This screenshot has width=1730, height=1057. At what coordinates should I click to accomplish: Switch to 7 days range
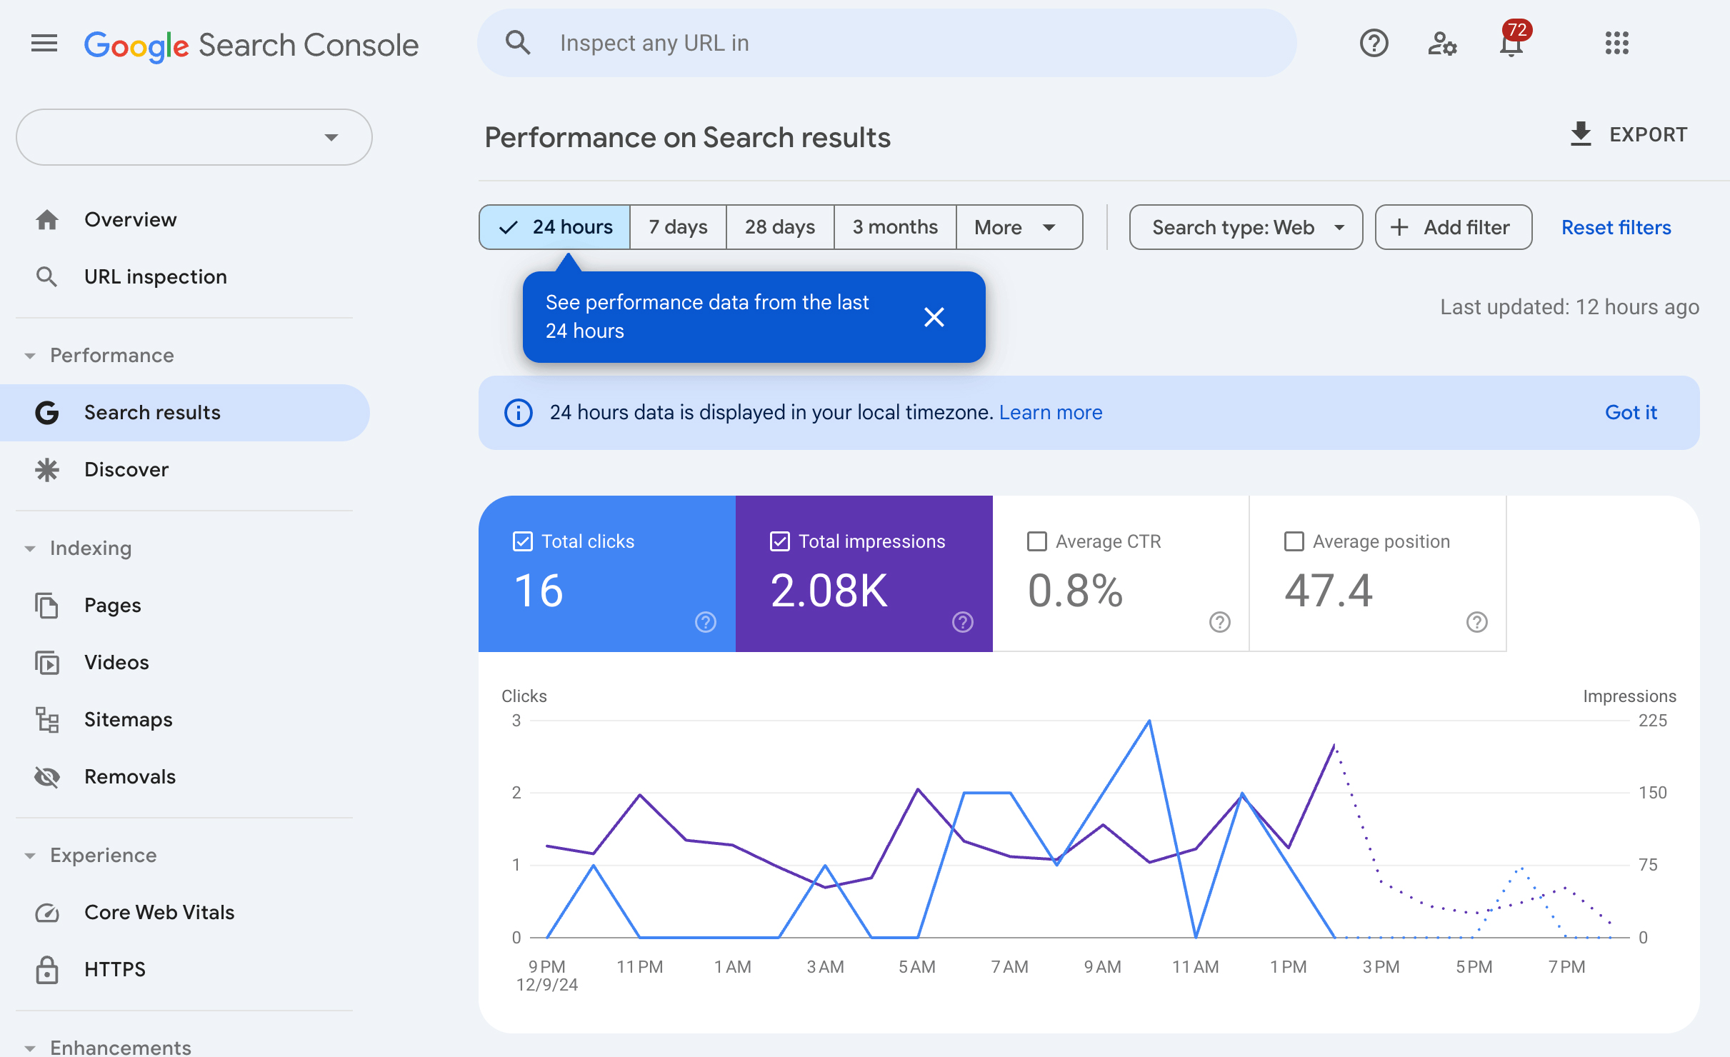pos(677,227)
